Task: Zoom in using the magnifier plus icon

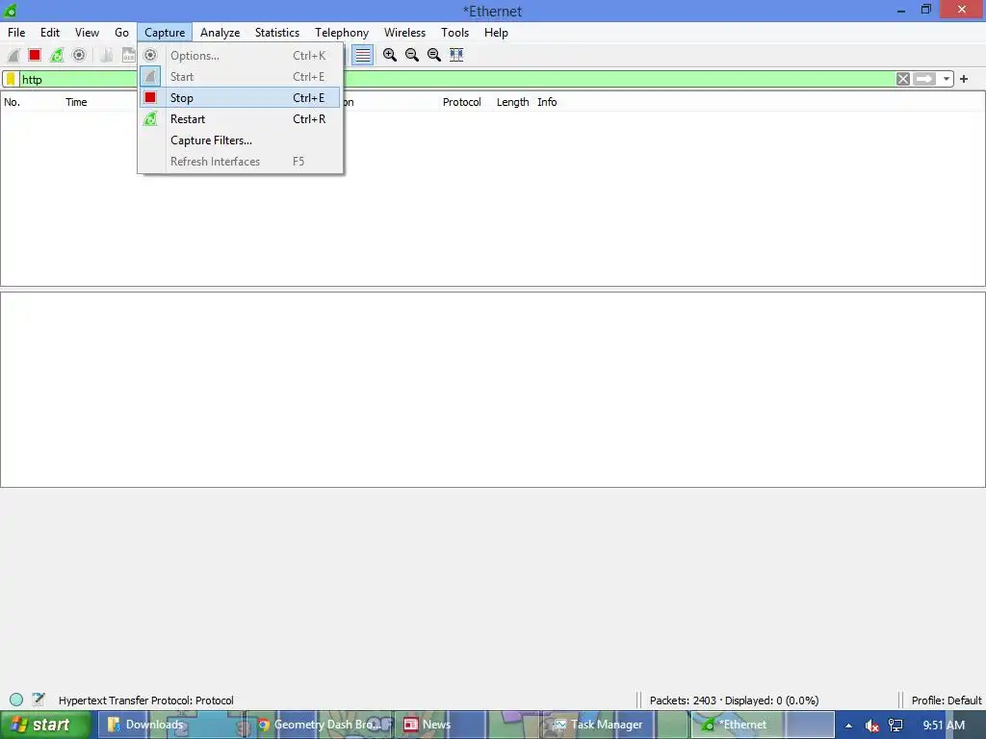Action: pos(390,55)
